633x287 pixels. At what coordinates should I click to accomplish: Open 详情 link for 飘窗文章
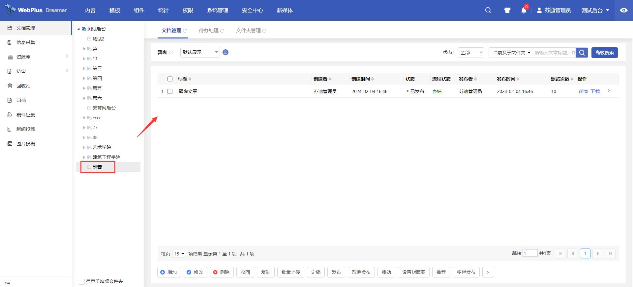pos(583,91)
